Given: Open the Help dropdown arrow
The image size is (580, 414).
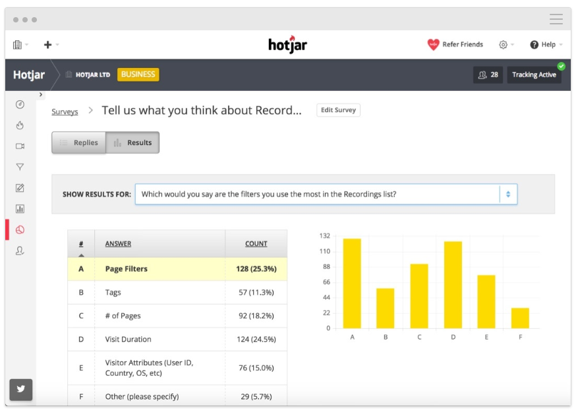Looking at the screenshot, I should point(561,45).
